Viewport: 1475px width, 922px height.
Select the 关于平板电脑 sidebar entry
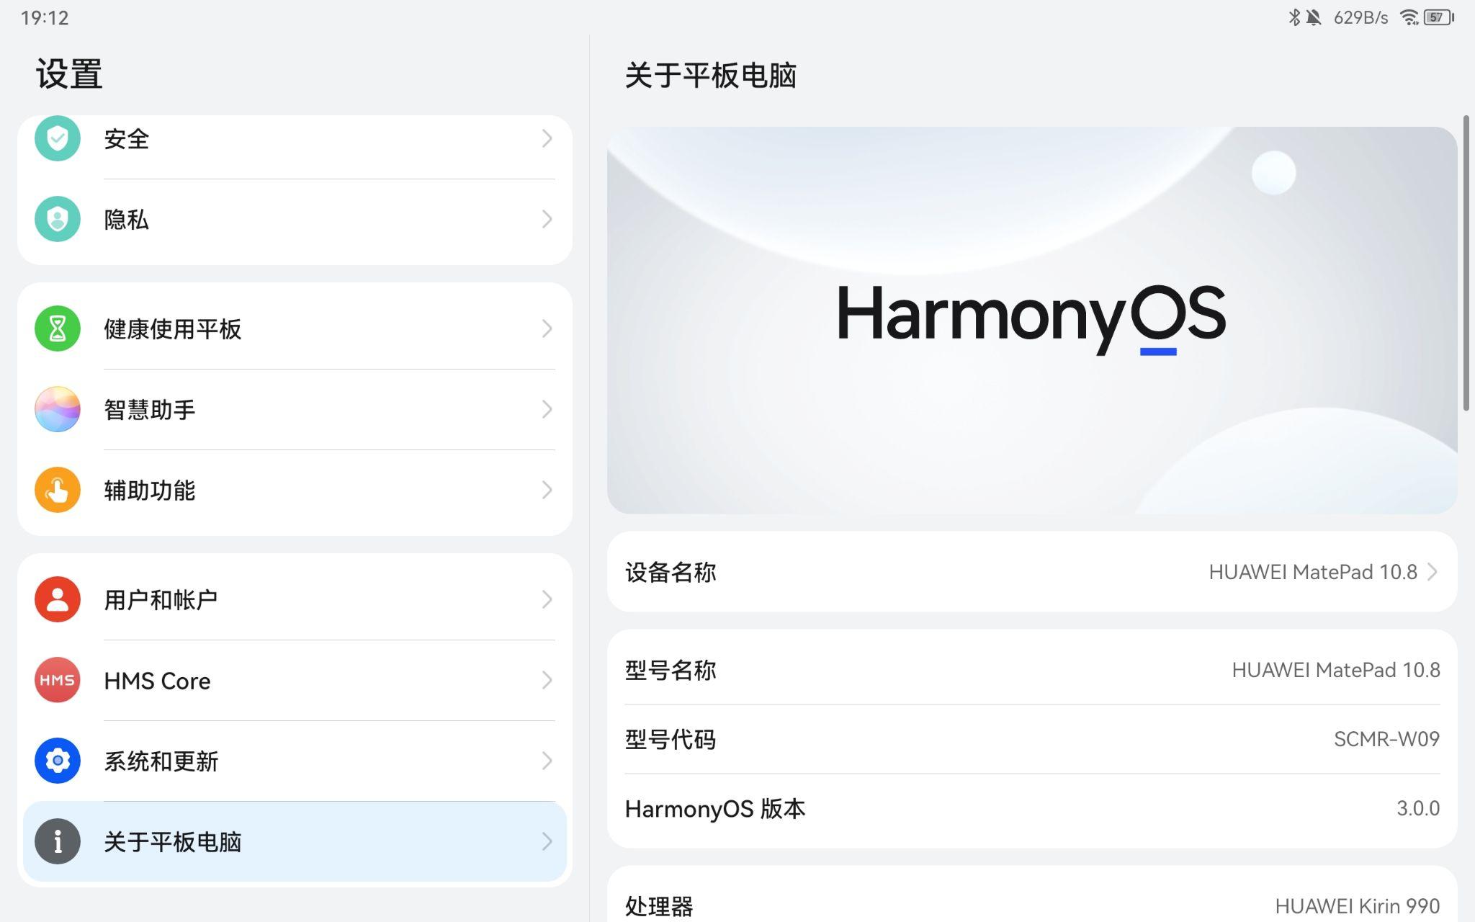coord(295,841)
